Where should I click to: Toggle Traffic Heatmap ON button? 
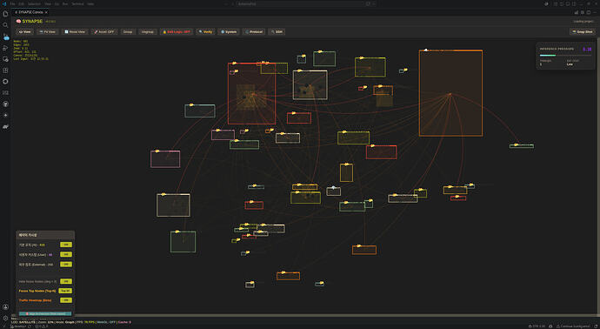(66, 300)
